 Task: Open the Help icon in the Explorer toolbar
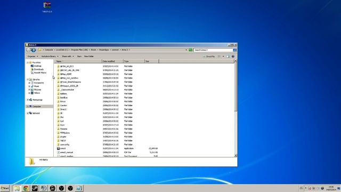233,57
